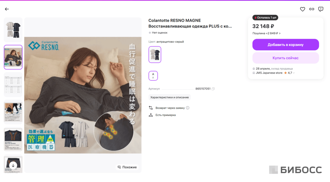Report a problem via exclamation bubble icon
Screen dimensions: 330x182
(x=320, y=9)
